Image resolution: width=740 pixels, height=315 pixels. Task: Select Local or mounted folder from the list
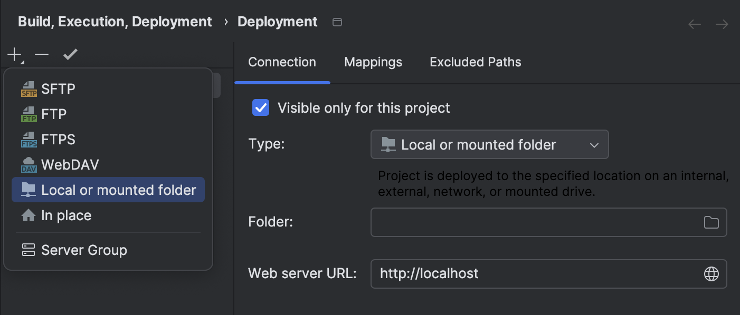tap(108, 190)
